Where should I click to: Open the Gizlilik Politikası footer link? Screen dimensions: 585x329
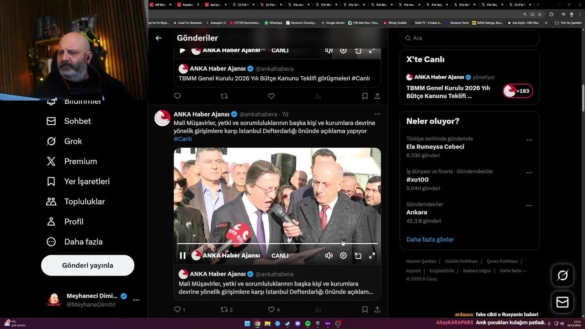461,261
